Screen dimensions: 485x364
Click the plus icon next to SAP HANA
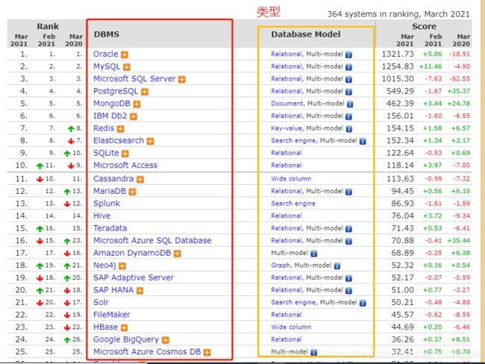(x=140, y=291)
